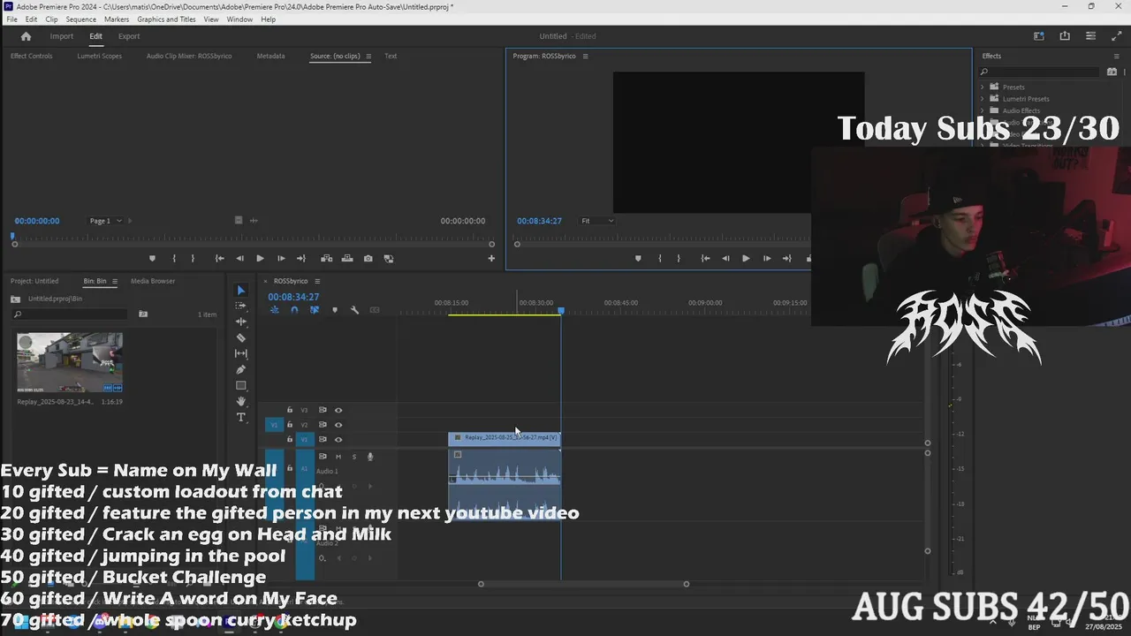Image resolution: width=1131 pixels, height=636 pixels.
Task: Toggle V1 track output eye
Action: click(338, 439)
